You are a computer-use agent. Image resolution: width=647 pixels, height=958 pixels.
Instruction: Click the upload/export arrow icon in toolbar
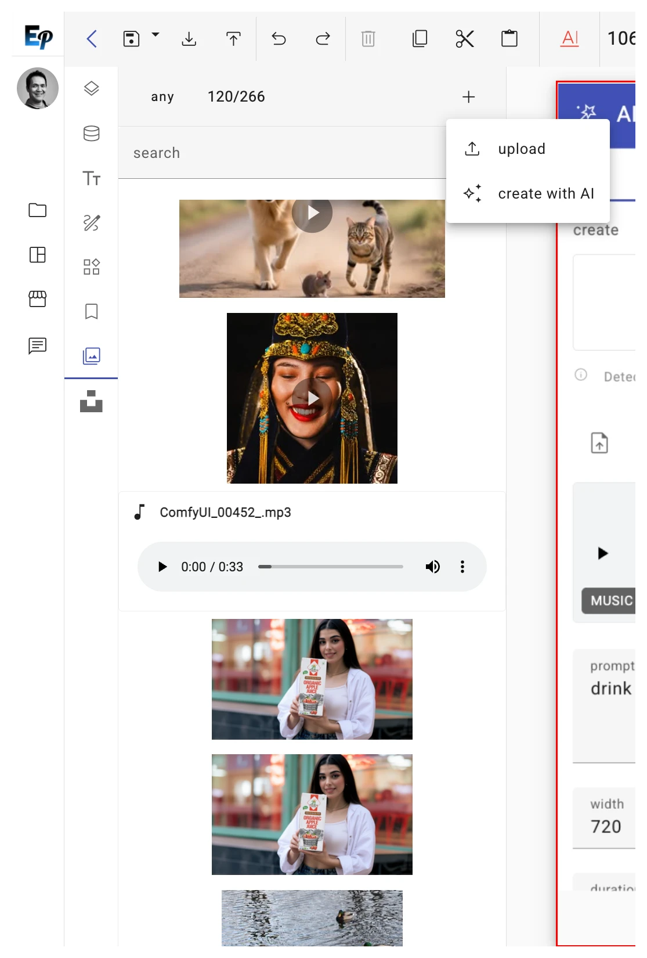click(233, 39)
